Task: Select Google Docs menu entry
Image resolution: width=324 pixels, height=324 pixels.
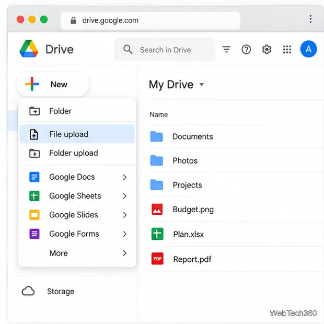Action: (x=77, y=177)
